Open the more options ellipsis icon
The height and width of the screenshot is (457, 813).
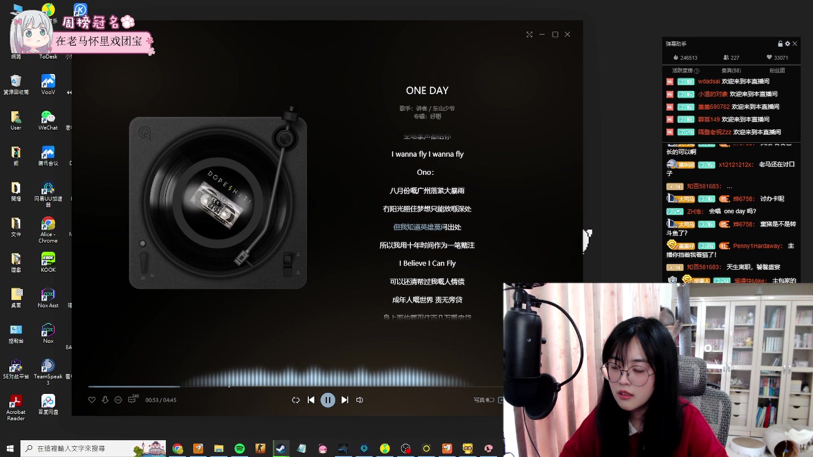118,400
